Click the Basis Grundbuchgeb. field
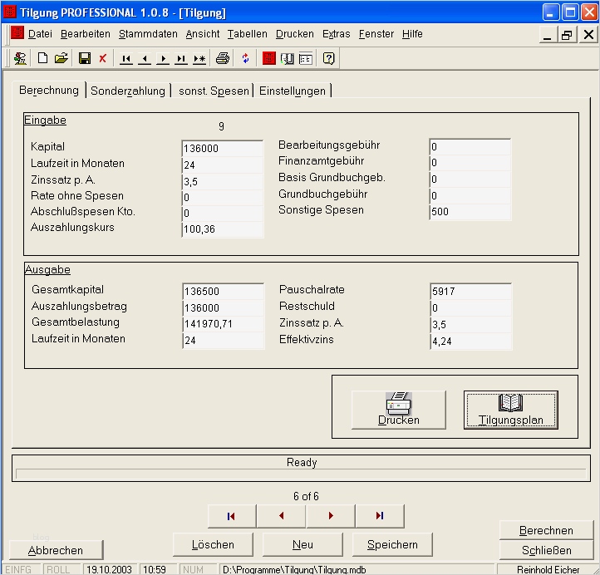Image resolution: width=600 pixels, height=575 pixels. coord(470,179)
